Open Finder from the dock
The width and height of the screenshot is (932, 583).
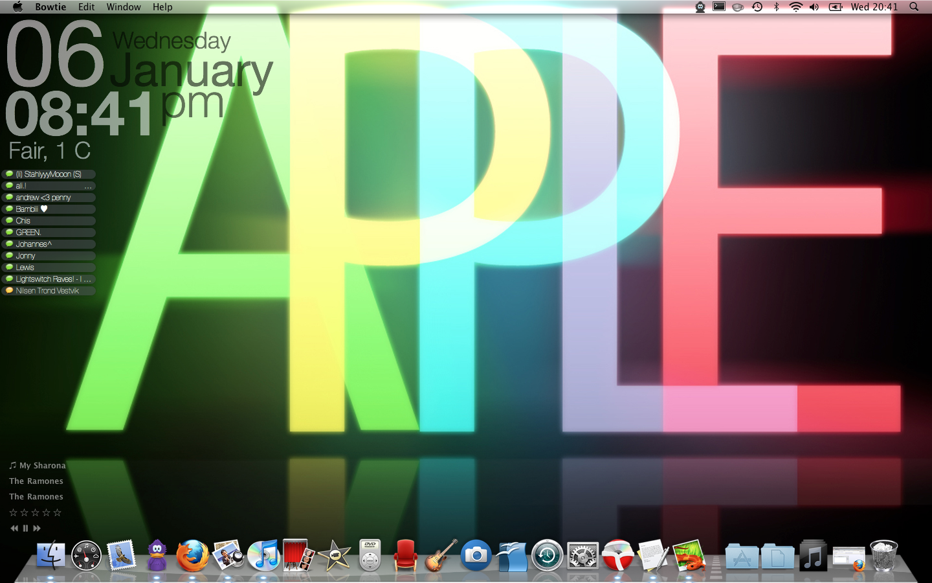pos(50,555)
